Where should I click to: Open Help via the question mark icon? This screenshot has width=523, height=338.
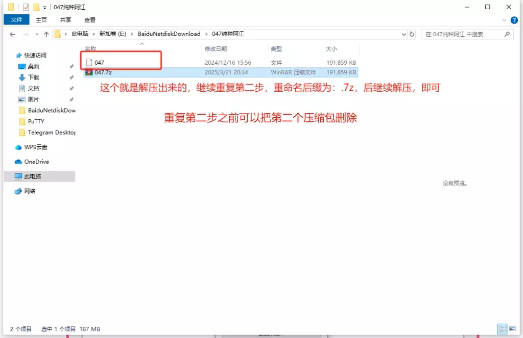click(514, 20)
